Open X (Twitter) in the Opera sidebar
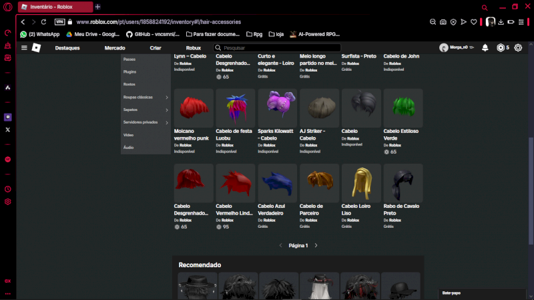Viewport: 534px width, 300px height. pos(8,130)
